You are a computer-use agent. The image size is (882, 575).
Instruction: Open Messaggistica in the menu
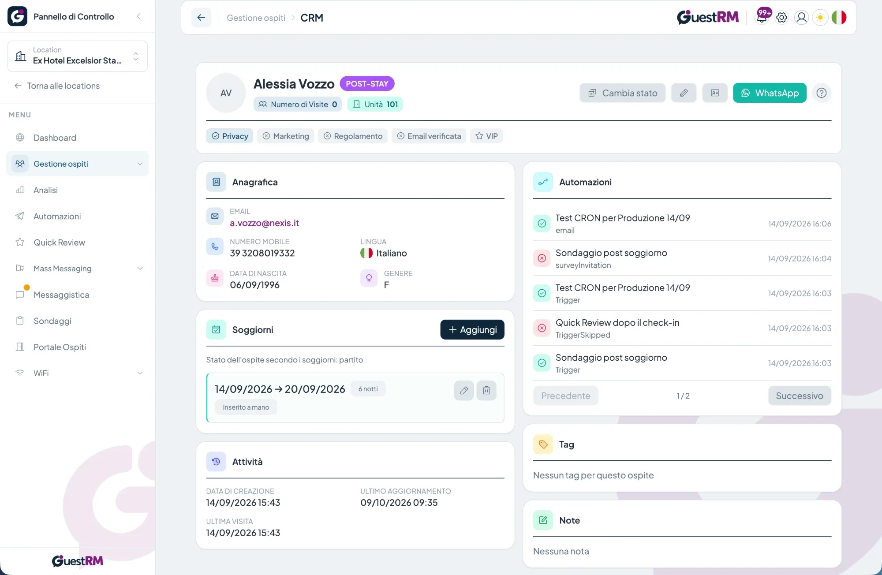tap(78, 295)
